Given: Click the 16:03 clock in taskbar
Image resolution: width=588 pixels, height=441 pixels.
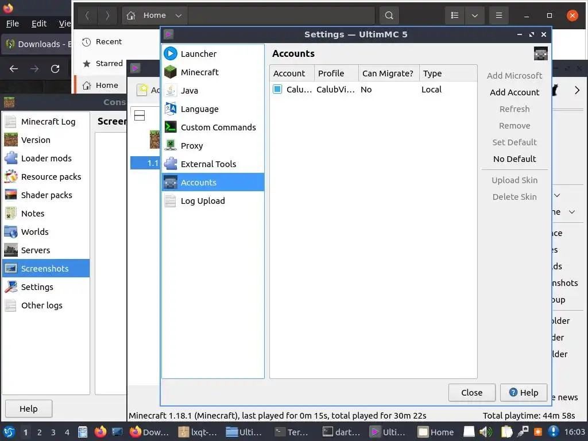Looking at the screenshot, I should tap(574, 432).
